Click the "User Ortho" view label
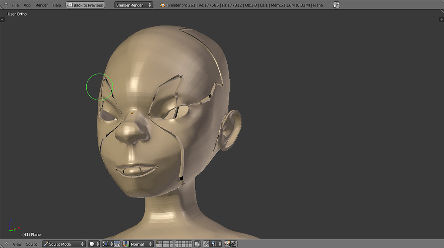Screen dimensions: 444x248 (x=17, y=14)
